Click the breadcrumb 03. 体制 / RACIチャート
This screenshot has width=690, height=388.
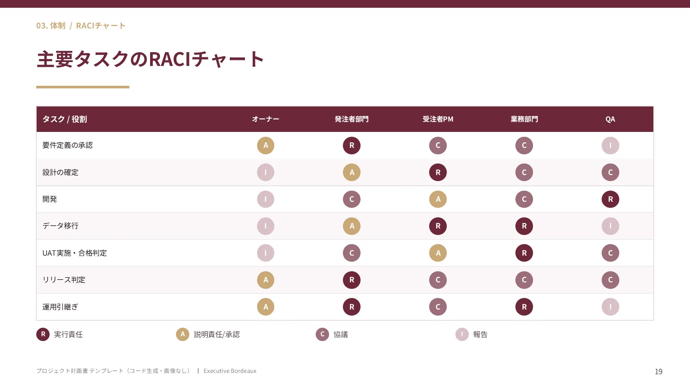point(81,26)
